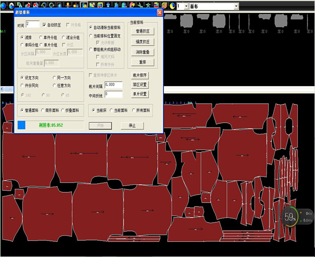Click the 裁片间隔 input field
The height and width of the screenshot is (257, 315).
click(114, 85)
